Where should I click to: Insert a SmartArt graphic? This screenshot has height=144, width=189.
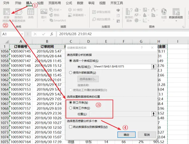(x=58, y=20)
